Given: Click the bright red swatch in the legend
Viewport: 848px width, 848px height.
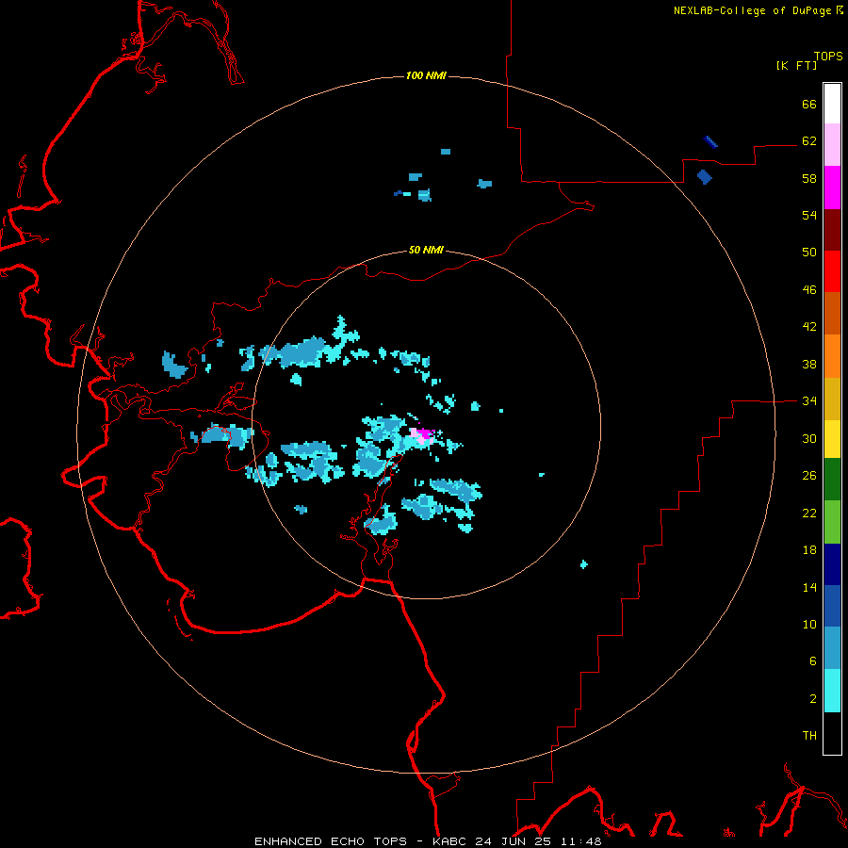Looking at the screenshot, I should point(832,271).
